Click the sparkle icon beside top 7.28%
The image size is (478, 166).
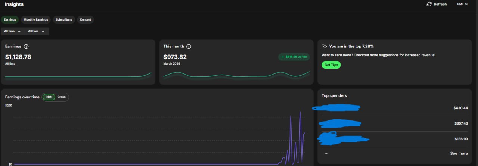325,47
